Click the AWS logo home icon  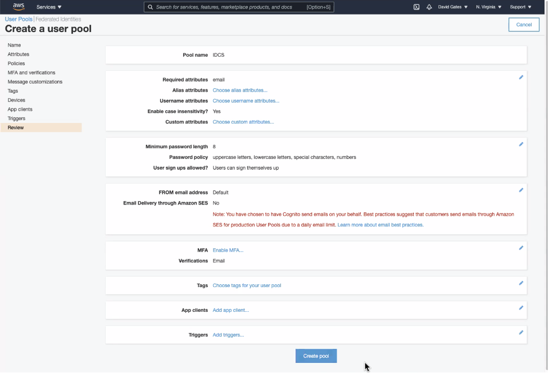point(19,7)
